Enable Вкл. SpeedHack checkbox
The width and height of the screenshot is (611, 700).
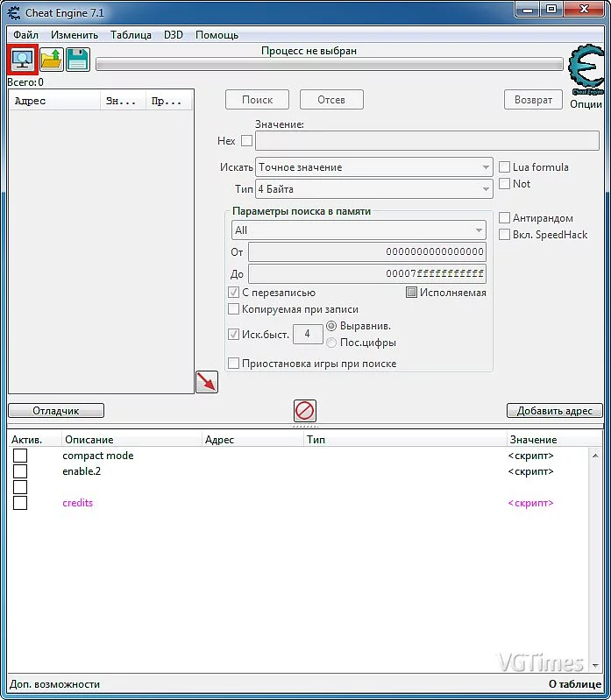(504, 235)
